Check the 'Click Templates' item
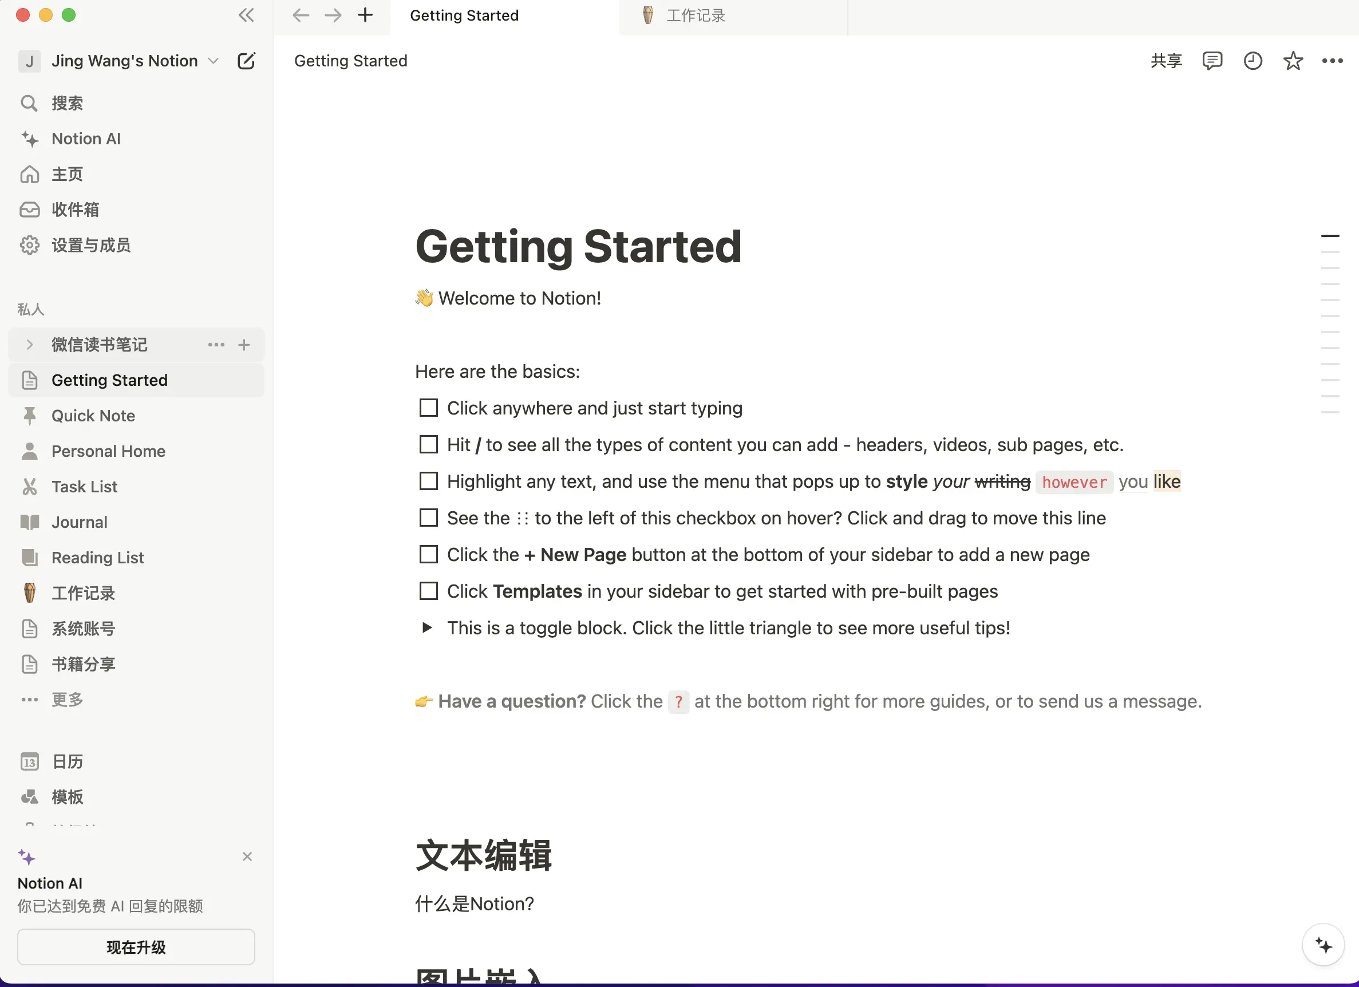Screen dimensions: 1359x987 [x=428, y=591]
